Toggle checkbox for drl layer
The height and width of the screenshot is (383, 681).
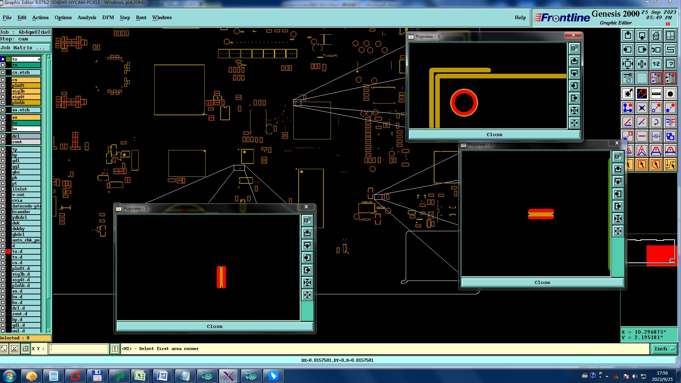coord(3,136)
